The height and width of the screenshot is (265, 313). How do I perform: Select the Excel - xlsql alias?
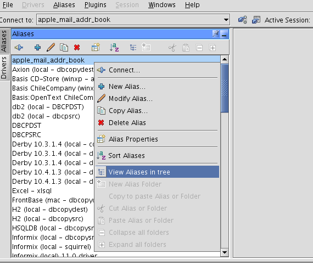coord(53,191)
